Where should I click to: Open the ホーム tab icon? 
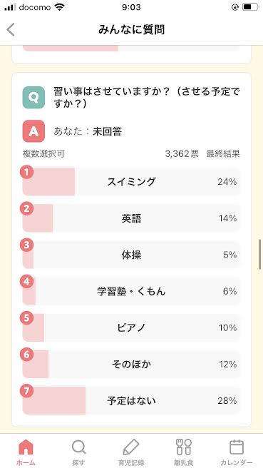click(x=26, y=447)
